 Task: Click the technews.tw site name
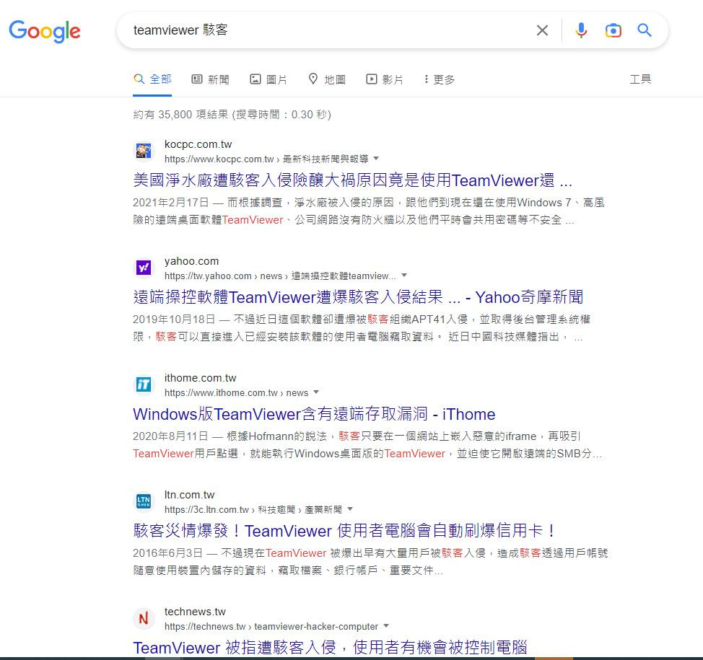click(x=195, y=612)
